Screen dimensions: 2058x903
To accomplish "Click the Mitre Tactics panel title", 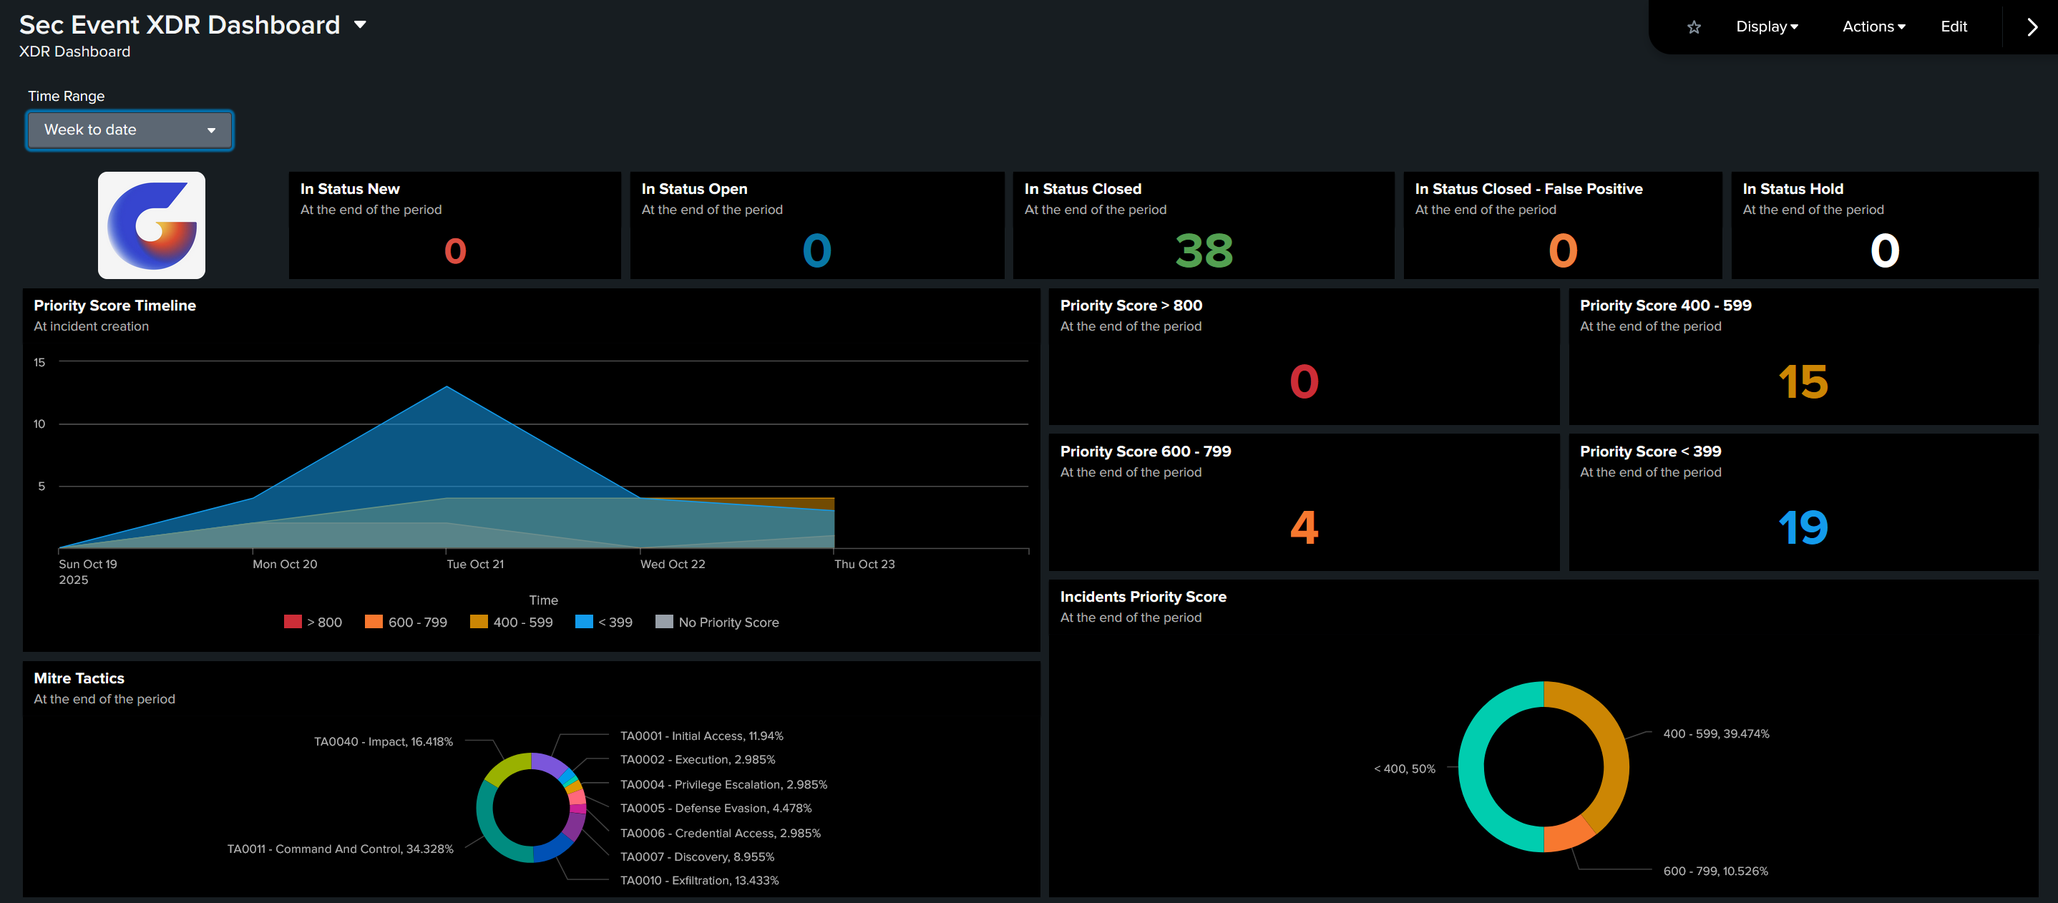I will click(x=78, y=678).
